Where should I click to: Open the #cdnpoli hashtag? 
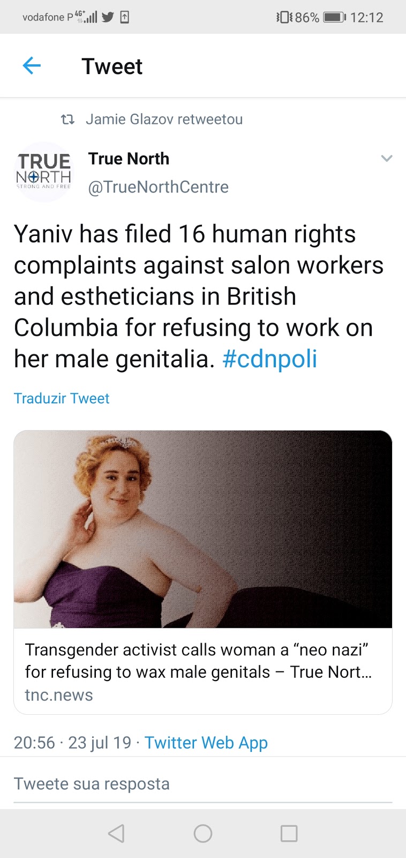(x=269, y=359)
